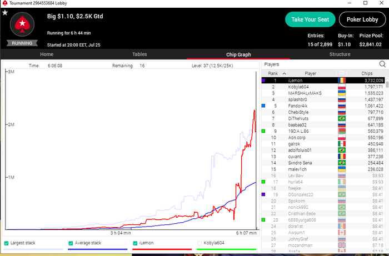
Task: Uncheck the Largest stack checkbox
Action: point(7,243)
